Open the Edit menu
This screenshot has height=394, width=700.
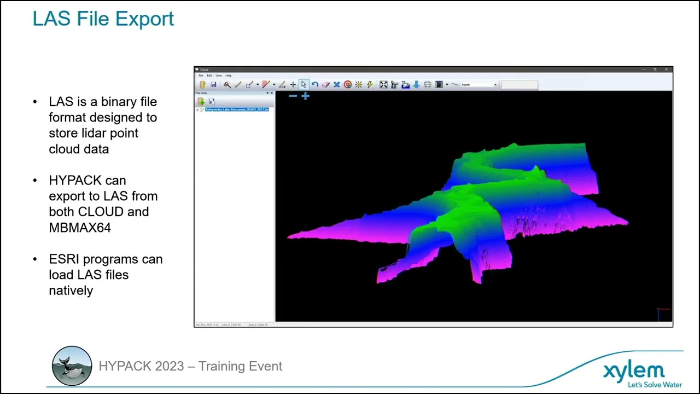[209, 76]
